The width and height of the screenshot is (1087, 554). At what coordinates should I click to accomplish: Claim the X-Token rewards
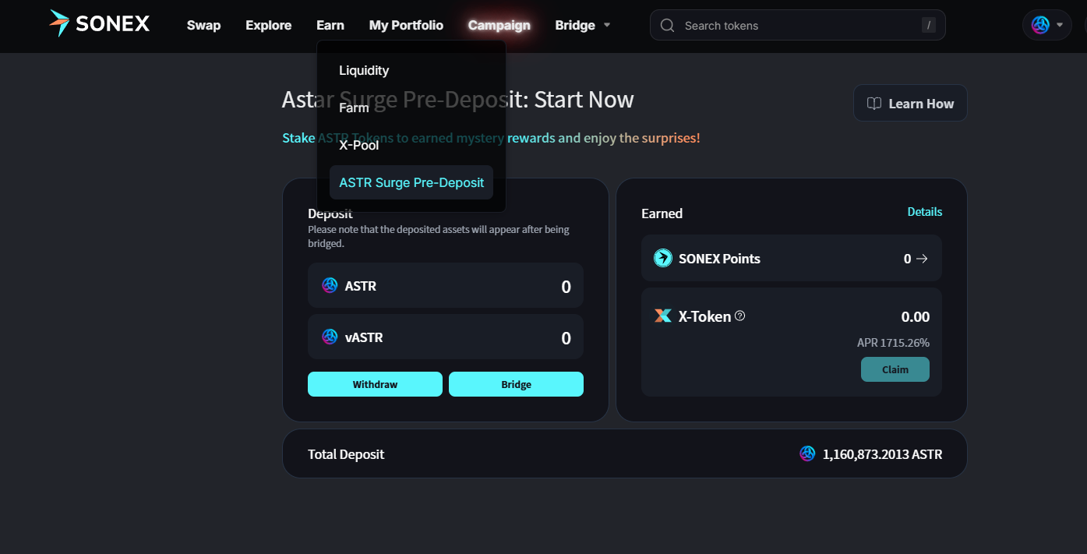pos(895,369)
